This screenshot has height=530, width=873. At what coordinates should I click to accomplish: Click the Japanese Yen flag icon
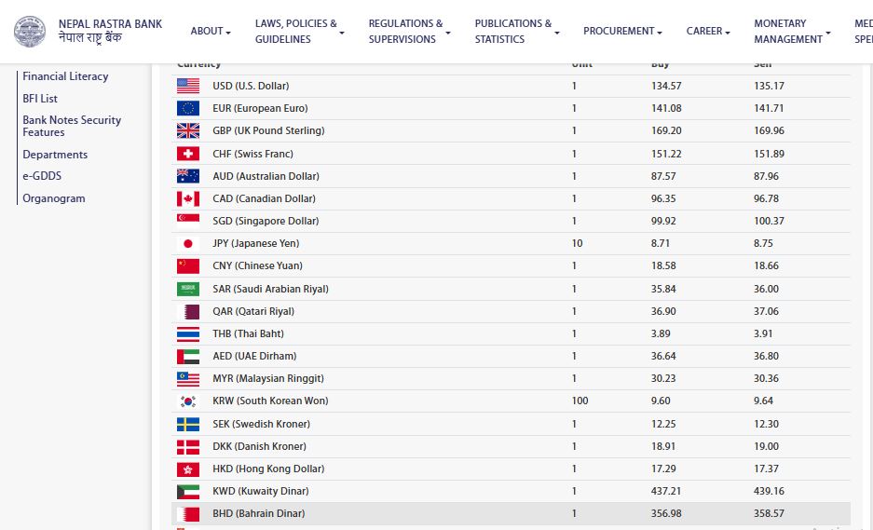point(187,243)
